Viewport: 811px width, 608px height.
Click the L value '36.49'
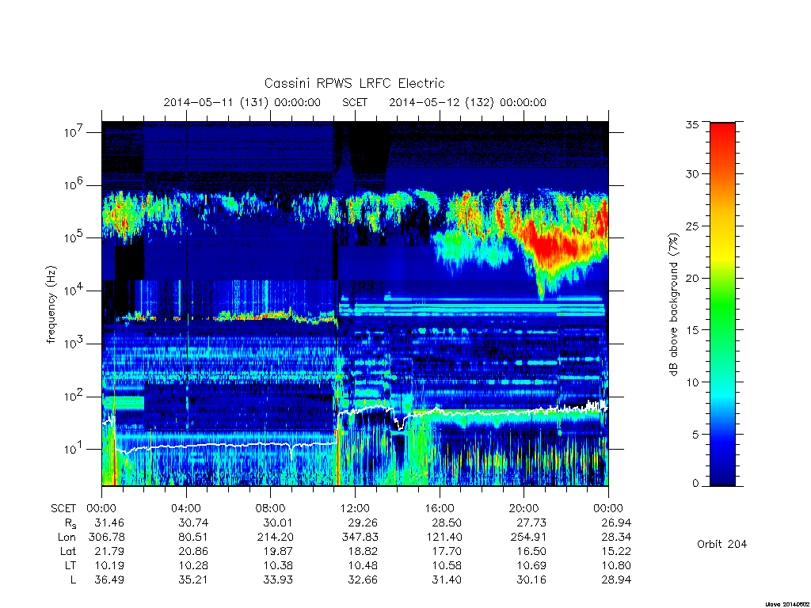coord(109,580)
